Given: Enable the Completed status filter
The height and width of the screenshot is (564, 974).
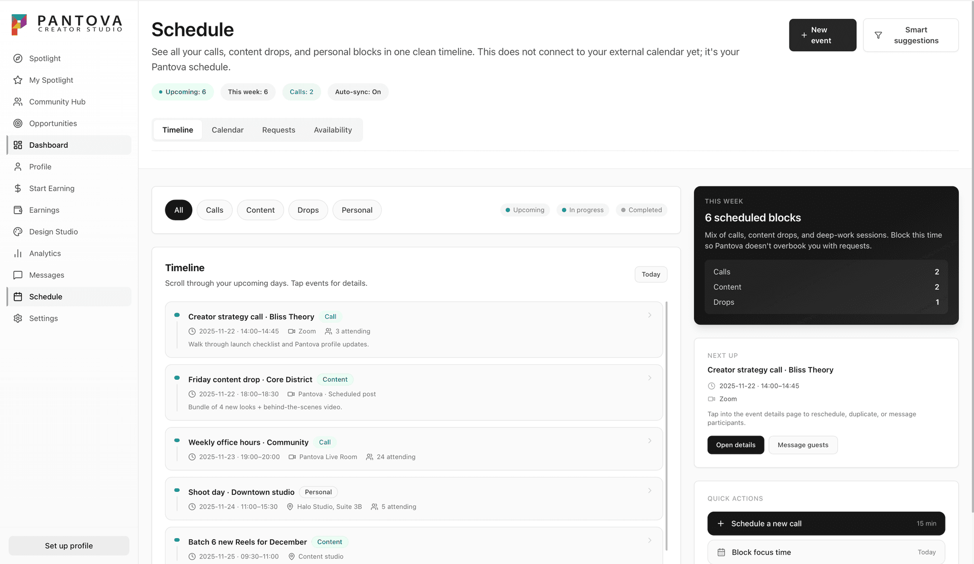Looking at the screenshot, I should coord(641,210).
